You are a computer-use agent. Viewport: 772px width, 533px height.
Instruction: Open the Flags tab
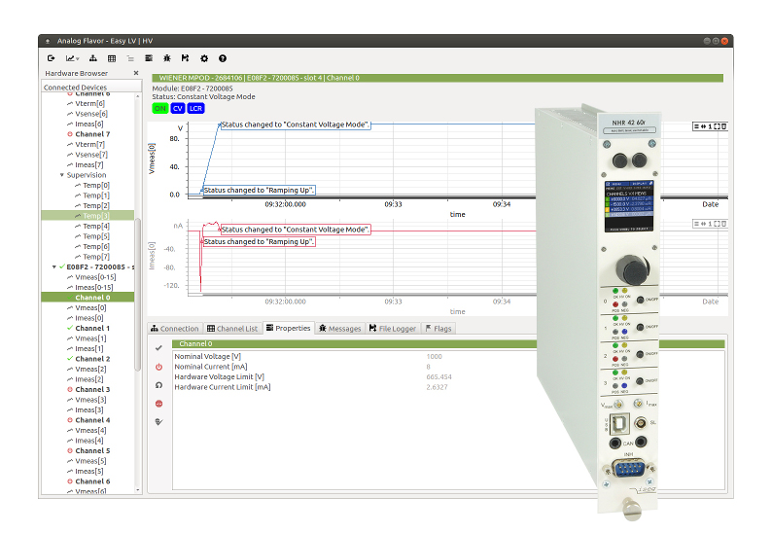point(439,329)
